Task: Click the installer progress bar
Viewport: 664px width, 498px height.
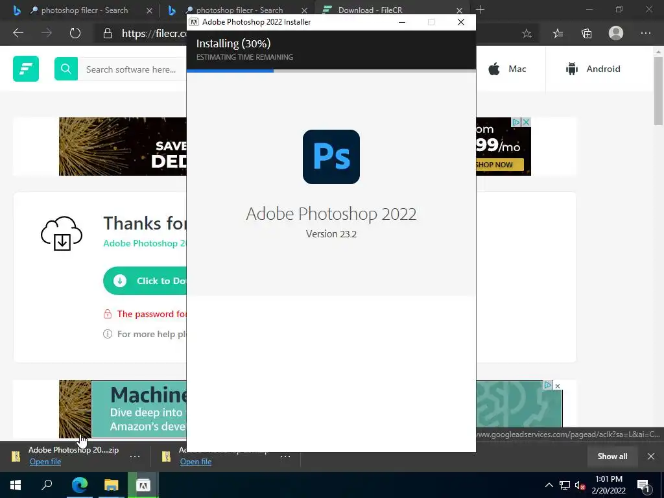Action: pos(331,71)
